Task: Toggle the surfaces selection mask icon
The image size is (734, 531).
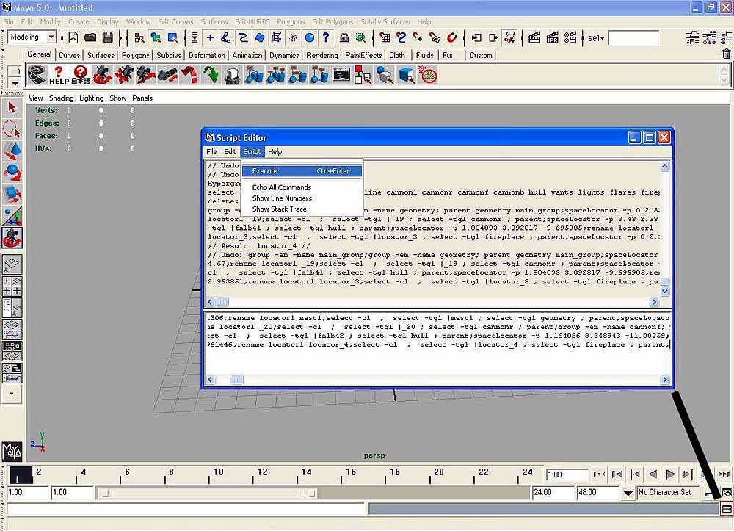Action: 260,38
